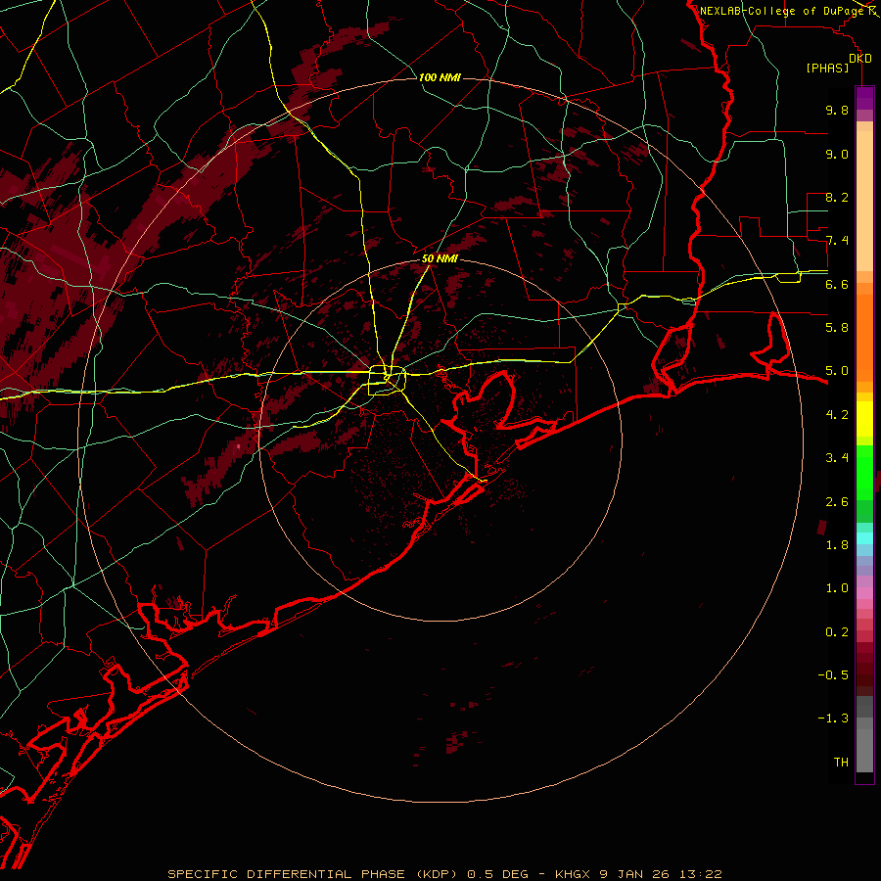This screenshot has width=881, height=881.
Task: Click the 8.2 legend value
Action: [837, 197]
